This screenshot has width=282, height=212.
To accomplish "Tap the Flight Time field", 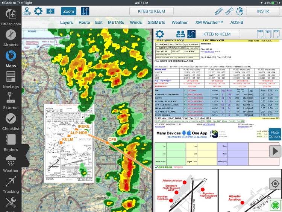I will click(207, 162).
